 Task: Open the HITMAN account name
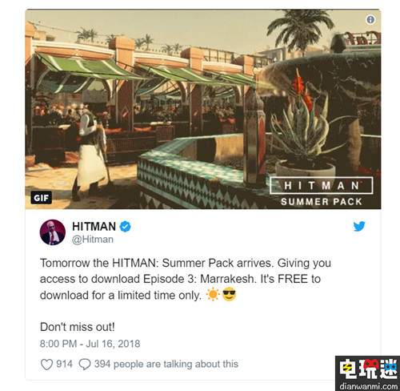(x=94, y=227)
